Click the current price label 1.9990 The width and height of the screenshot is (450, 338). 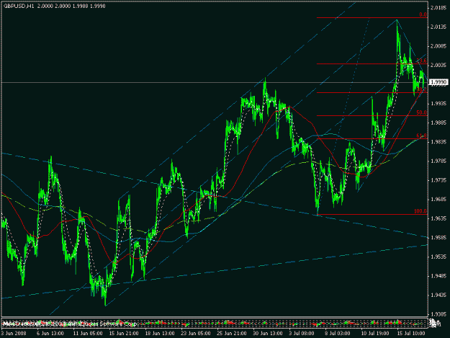click(x=438, y=82)
